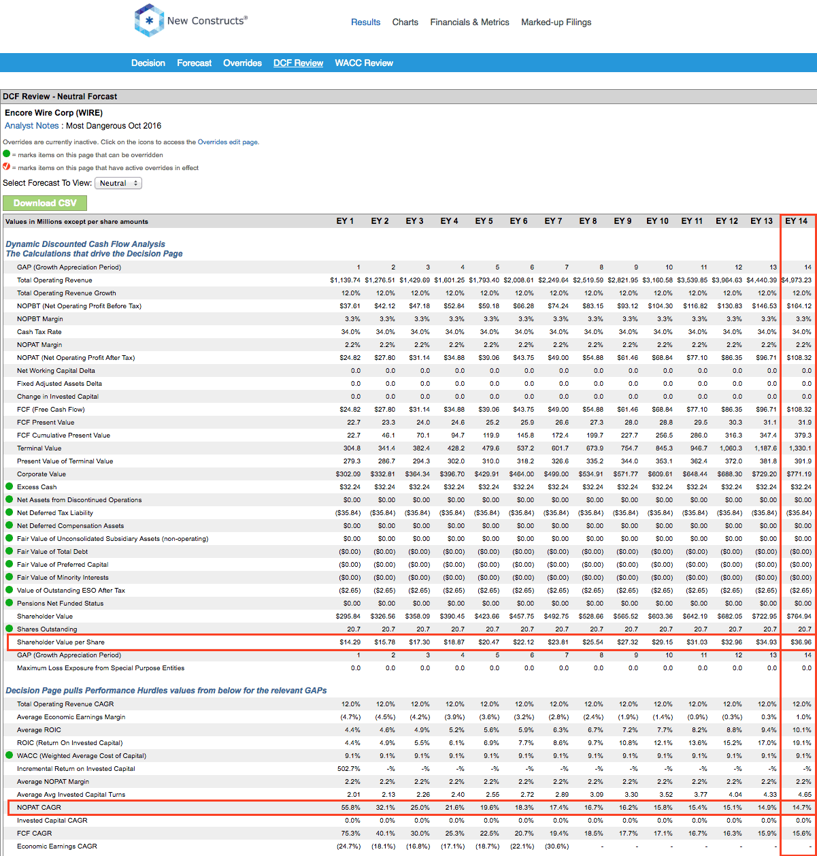Switch to the Overrides tab
Screen dimensions: 817x856
(242, 63)
